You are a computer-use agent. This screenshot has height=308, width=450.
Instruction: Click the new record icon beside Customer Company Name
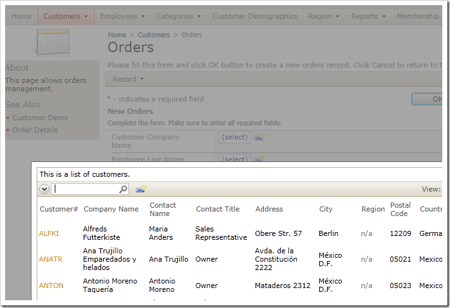tap(259, 137)
